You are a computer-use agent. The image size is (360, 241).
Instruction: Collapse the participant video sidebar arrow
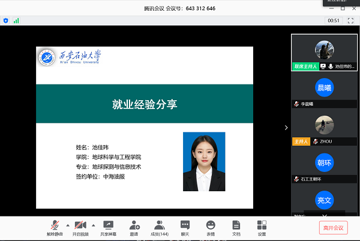[286, 128]
